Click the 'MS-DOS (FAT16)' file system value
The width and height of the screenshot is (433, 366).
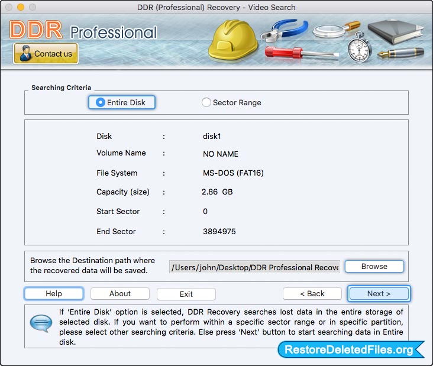(x=233, y=173)
